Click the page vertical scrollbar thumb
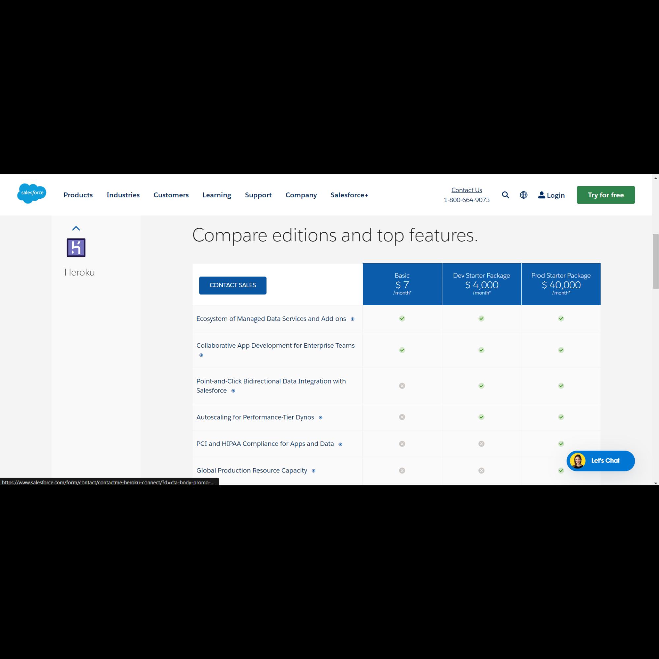The width and height of the screenshot is (659, 659). pyautogui.click(x=656, y=261)
